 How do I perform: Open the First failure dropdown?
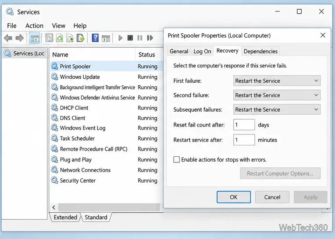click(277, 81)
